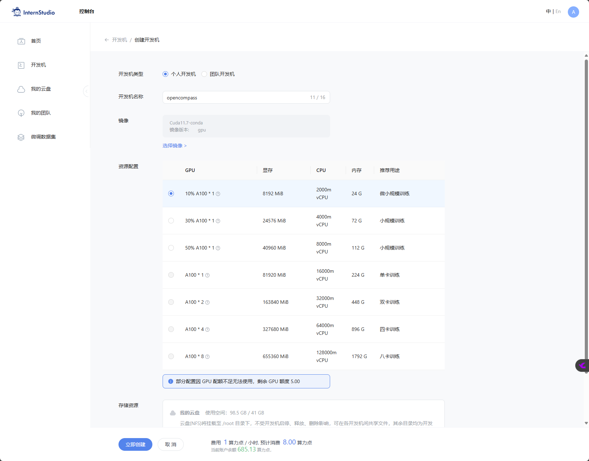This screenshot has width=589, height=461.
Task: Open the 控制台 top menu
Action: (x=87, y=11)
